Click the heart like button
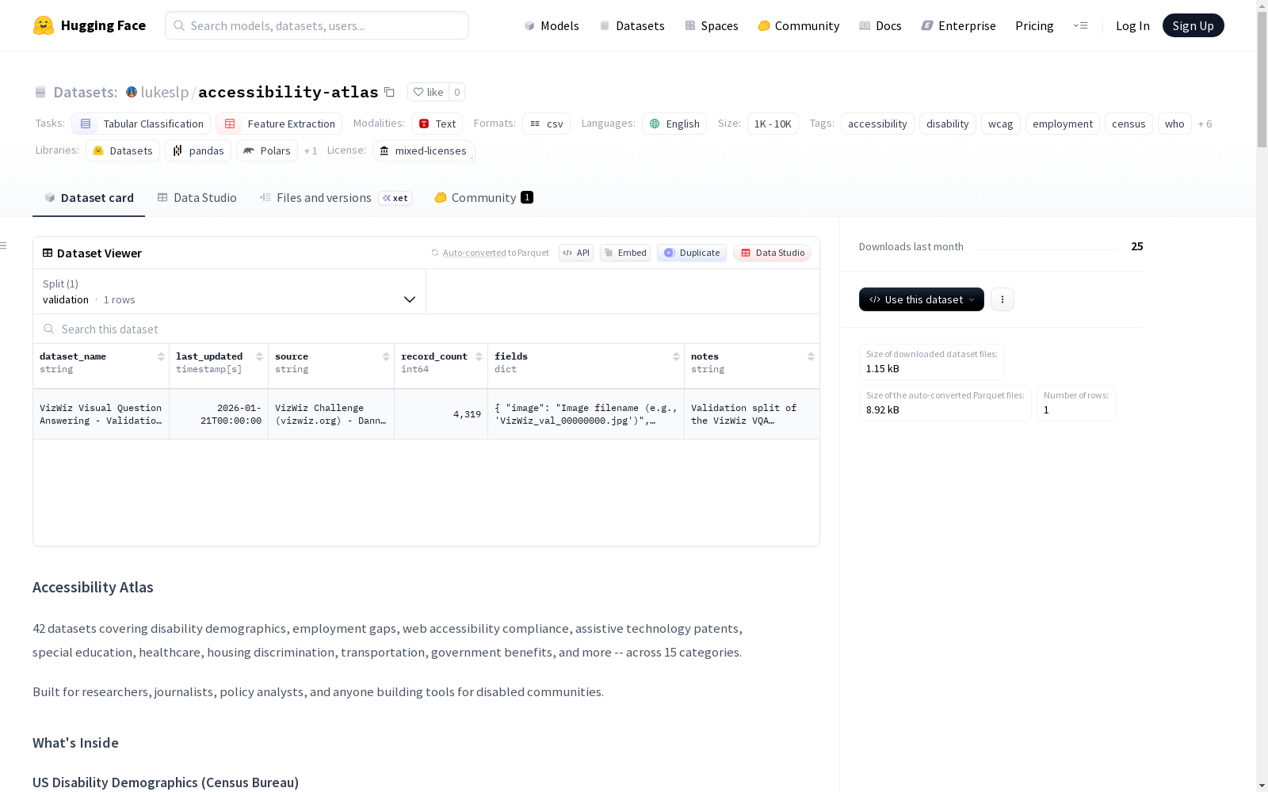Viewport: 1268px width, 792px height. [428, 92]
